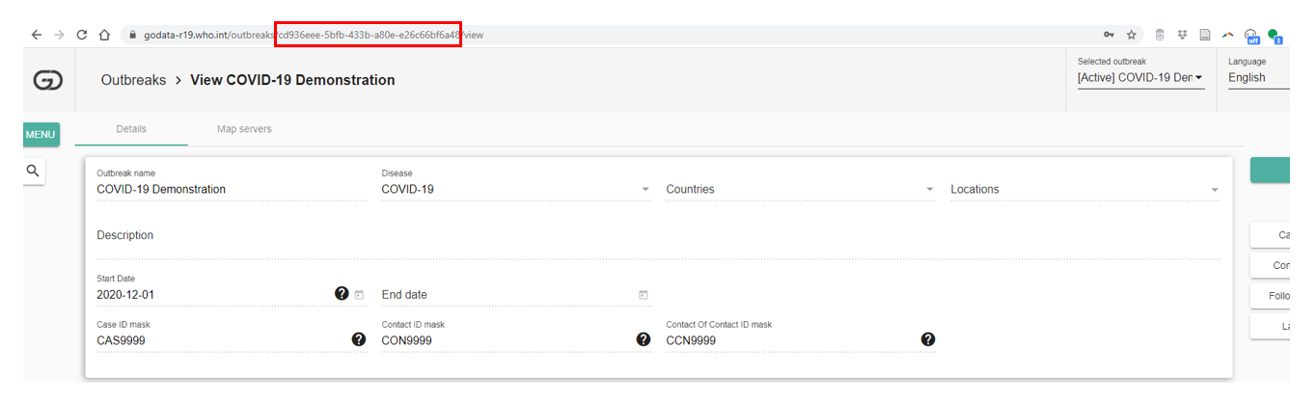Open the Start Date calendar picker
This screenshot has height=402, width=1316.
(360, 295)
